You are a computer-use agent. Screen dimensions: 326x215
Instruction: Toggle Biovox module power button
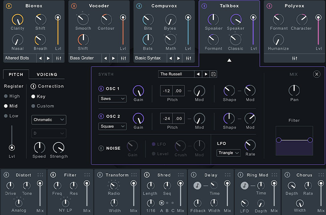click(x=9, y=6)
